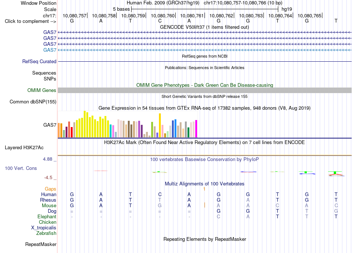Viewport: 352px width, 253px height.
Task: Open the GTEx Gene Expression track title
Action: coord(205,108)
